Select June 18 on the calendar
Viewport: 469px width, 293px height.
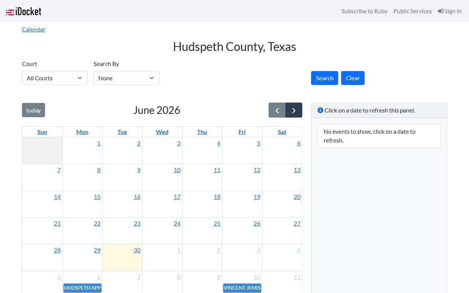(217, 197)
